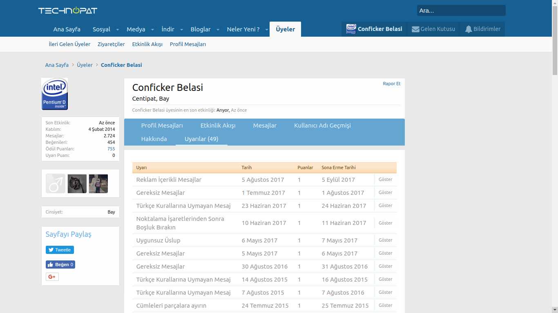Open the dark cable photo thumbnail

(x=77, y=183)
